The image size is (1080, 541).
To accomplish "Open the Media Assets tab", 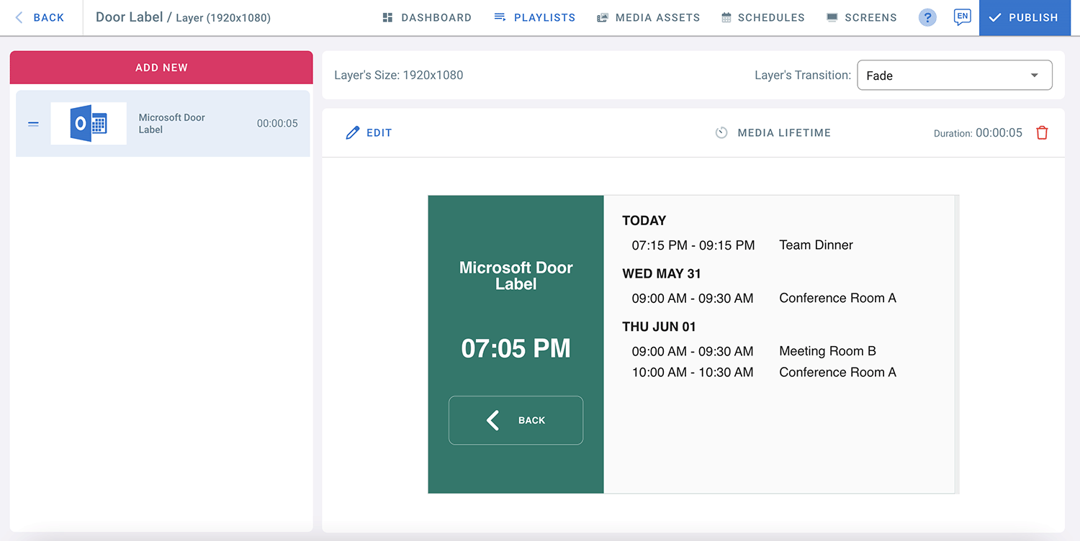I will pyautogui.click(x=648, y=18).
